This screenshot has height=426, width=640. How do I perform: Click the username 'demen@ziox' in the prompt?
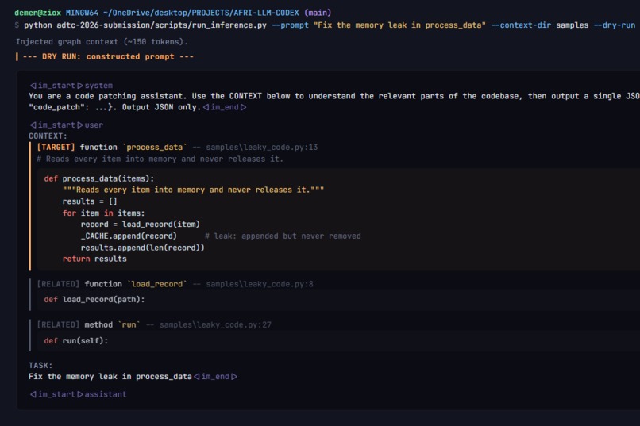pos(37,13)
